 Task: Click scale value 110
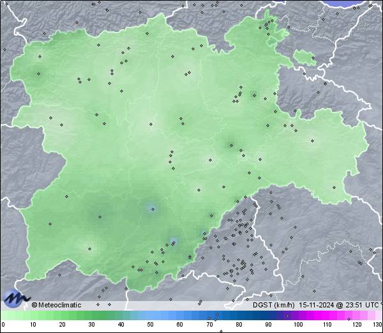click(327, 325)
